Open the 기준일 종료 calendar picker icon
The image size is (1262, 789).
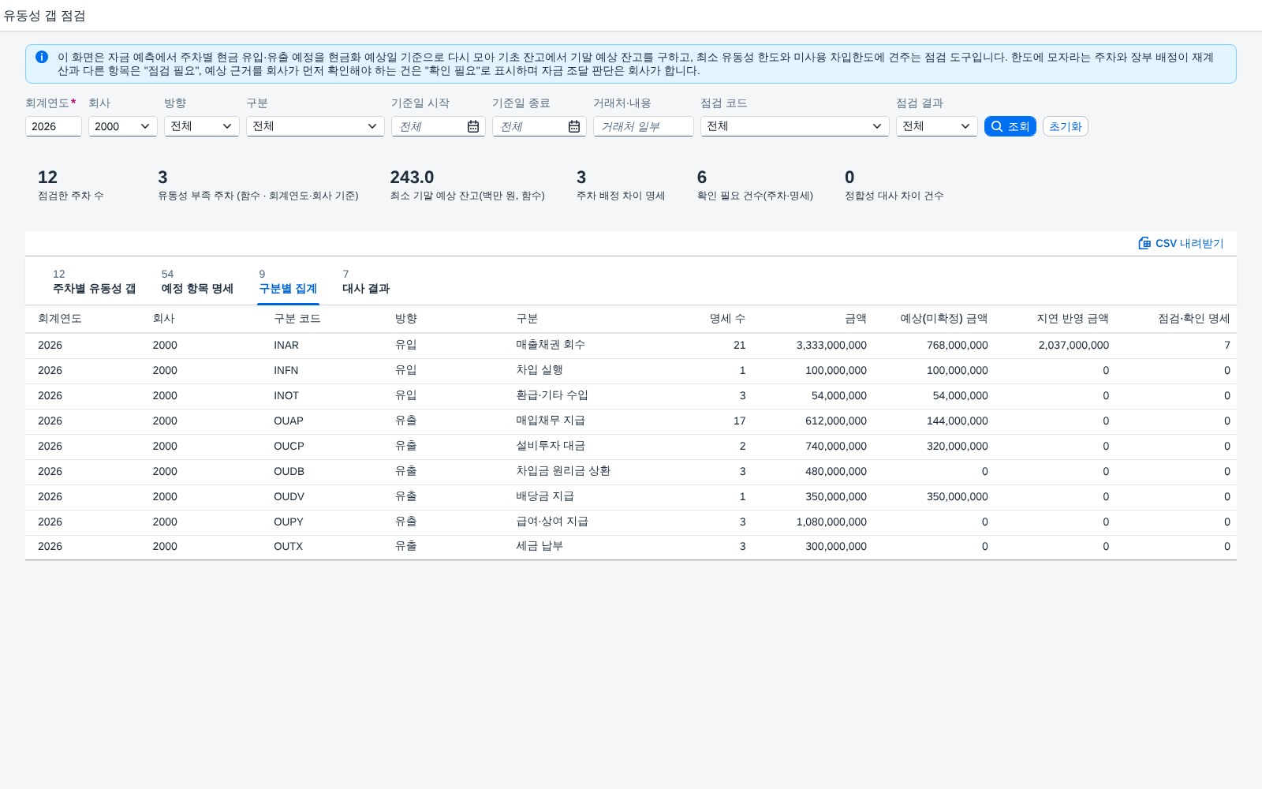tap(574, 126)
